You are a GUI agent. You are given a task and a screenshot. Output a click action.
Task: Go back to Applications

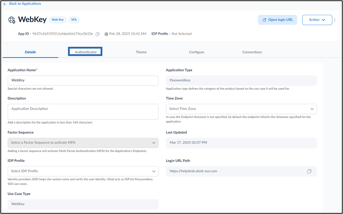25,4
